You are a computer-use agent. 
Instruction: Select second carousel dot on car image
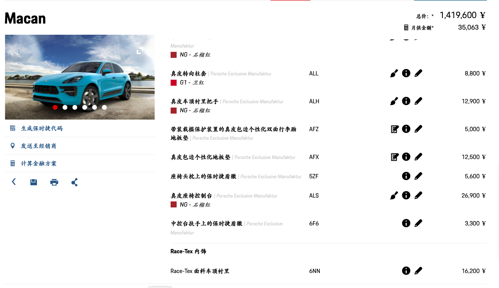(65, 107)
